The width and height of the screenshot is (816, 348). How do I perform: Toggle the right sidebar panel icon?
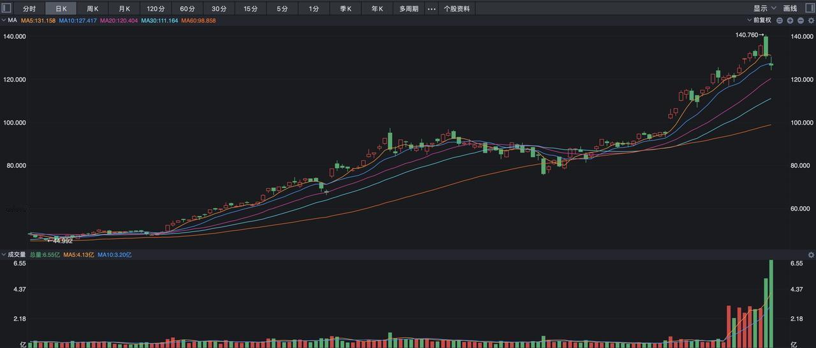tap(809, 8)
